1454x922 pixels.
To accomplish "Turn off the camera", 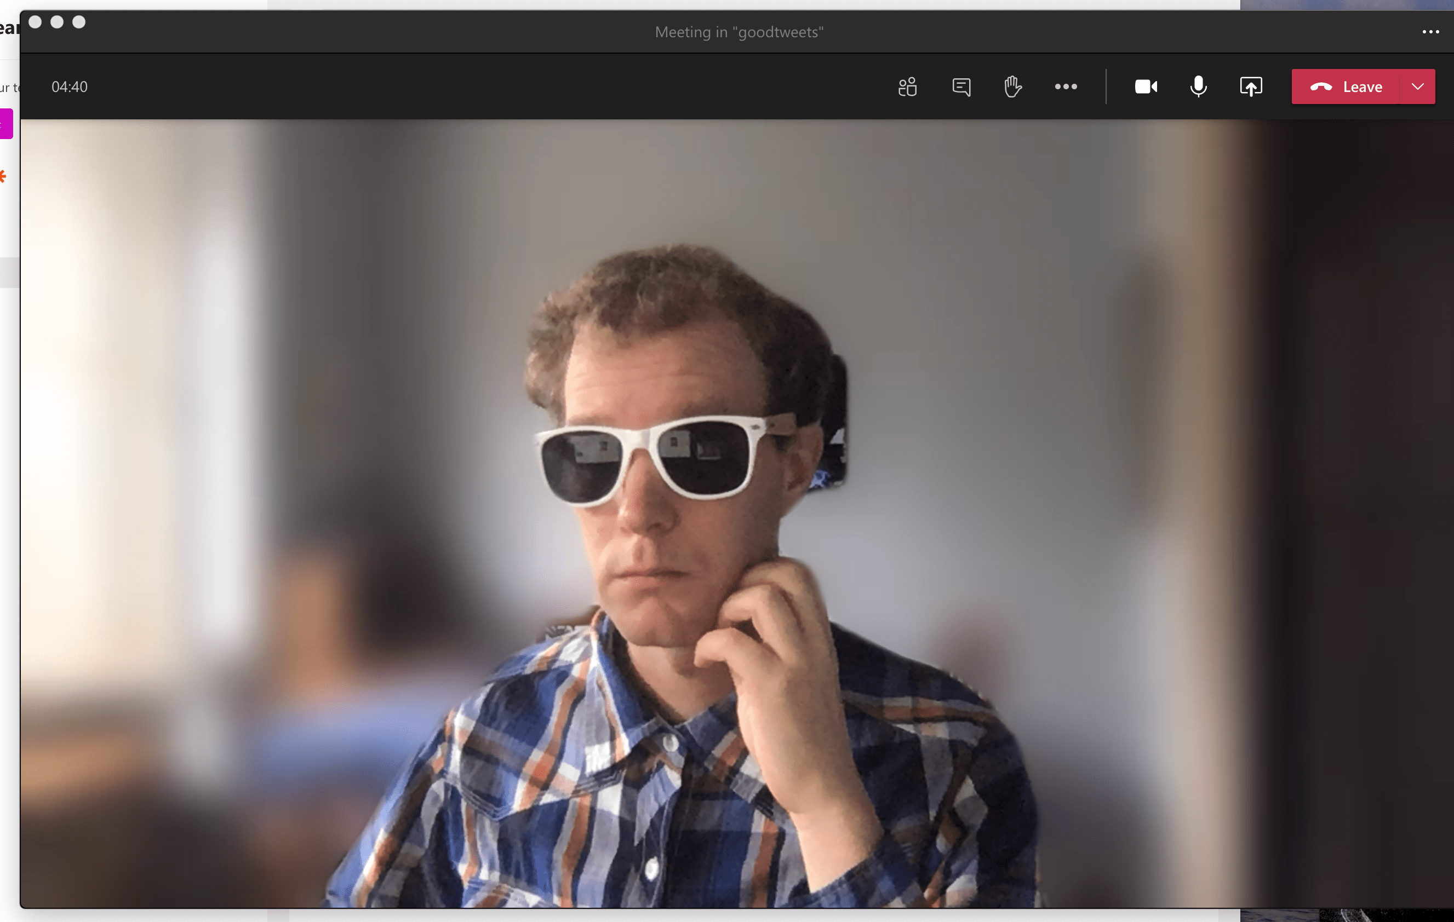I will (1146, 87).
